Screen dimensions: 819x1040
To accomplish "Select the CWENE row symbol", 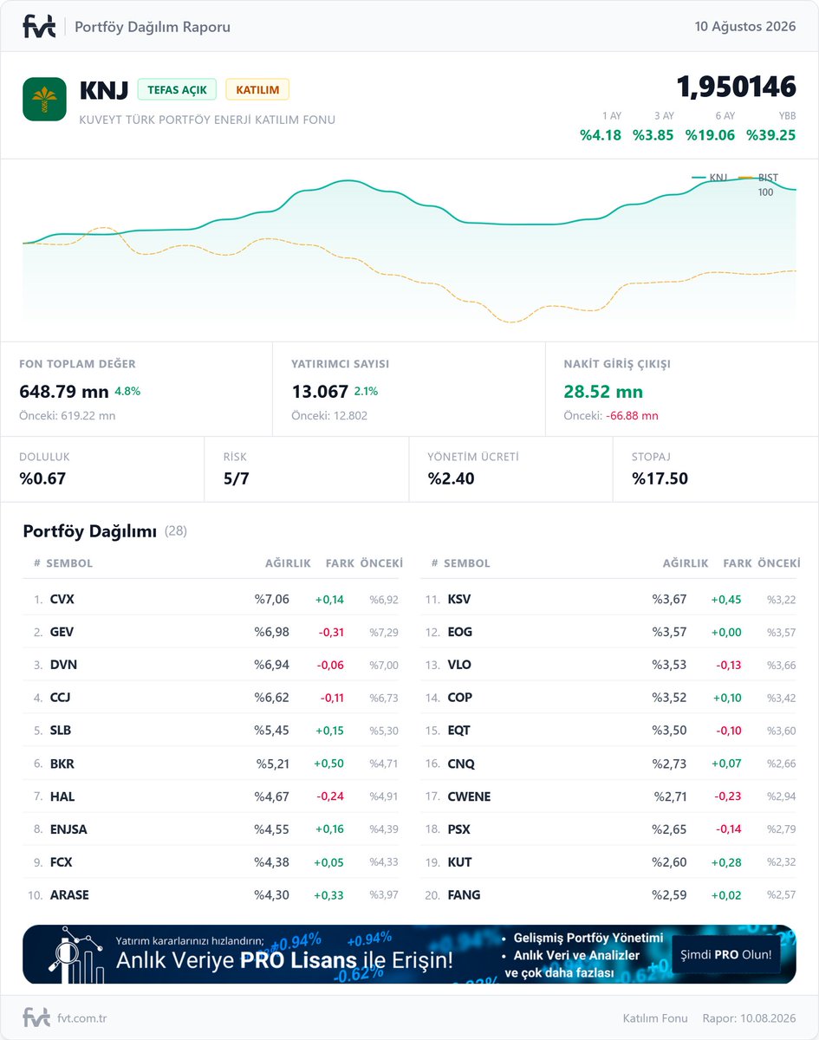I will pos(469,796).
